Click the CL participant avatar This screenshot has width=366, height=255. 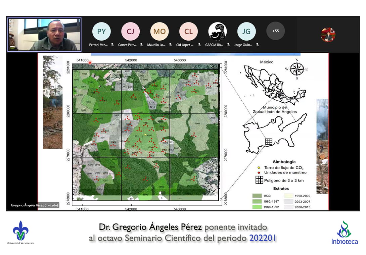click(188, 32)
